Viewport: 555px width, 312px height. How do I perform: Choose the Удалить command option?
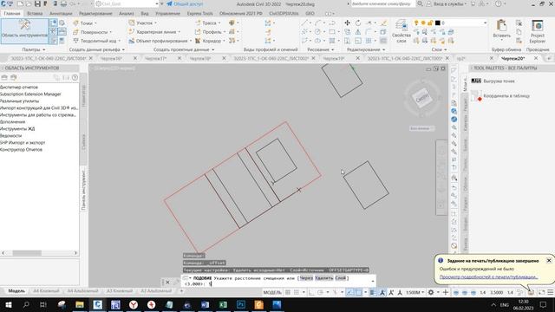coord(323,278)
